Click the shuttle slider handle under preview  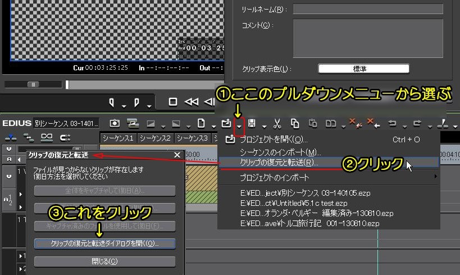33,84
